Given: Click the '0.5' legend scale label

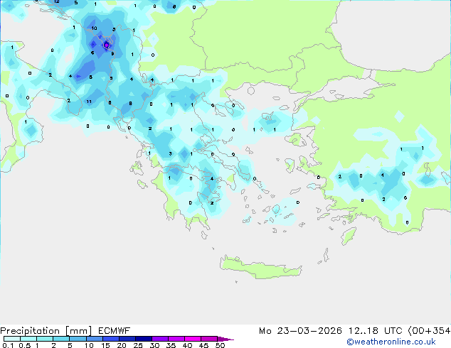Looking at the screenshot, I should click(x=24, y=345).
